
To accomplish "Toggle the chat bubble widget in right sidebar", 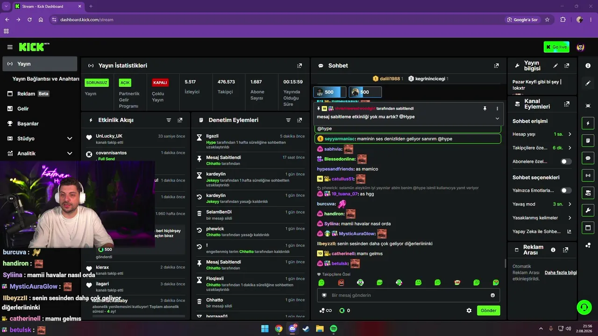I will coord(588,158).
